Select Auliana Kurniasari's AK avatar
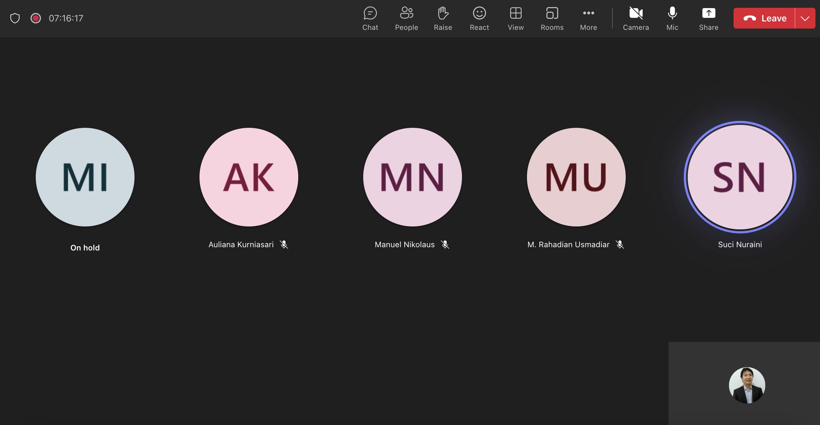The width and height of the screenshot is (820, 425). click(249, 177)
